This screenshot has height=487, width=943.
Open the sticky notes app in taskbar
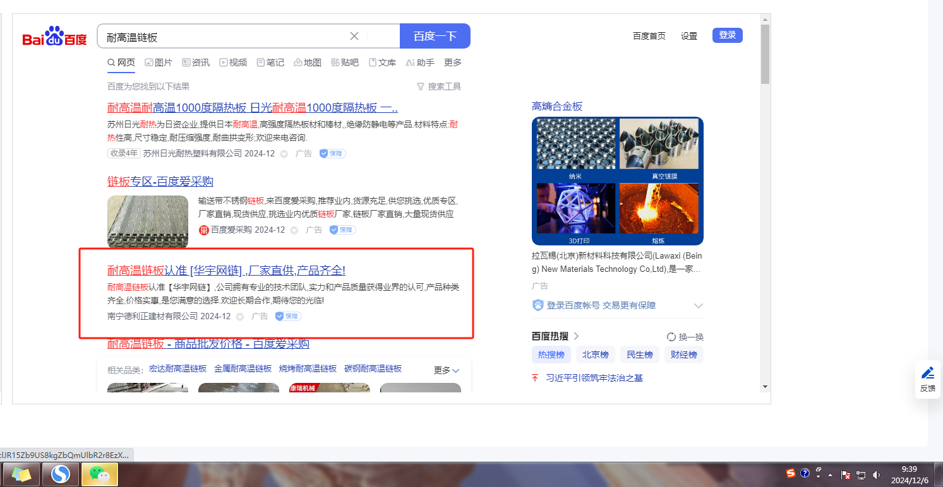click(x=21, y=474)
